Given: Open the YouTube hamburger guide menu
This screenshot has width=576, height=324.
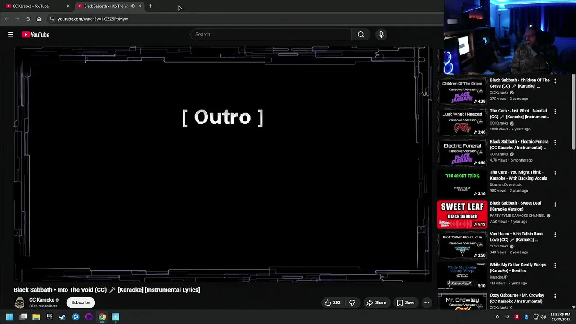Looking at the screenshot, I should (11, 35).
